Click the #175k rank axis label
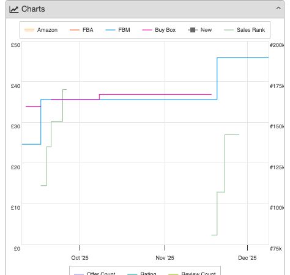 coord(277,86)
